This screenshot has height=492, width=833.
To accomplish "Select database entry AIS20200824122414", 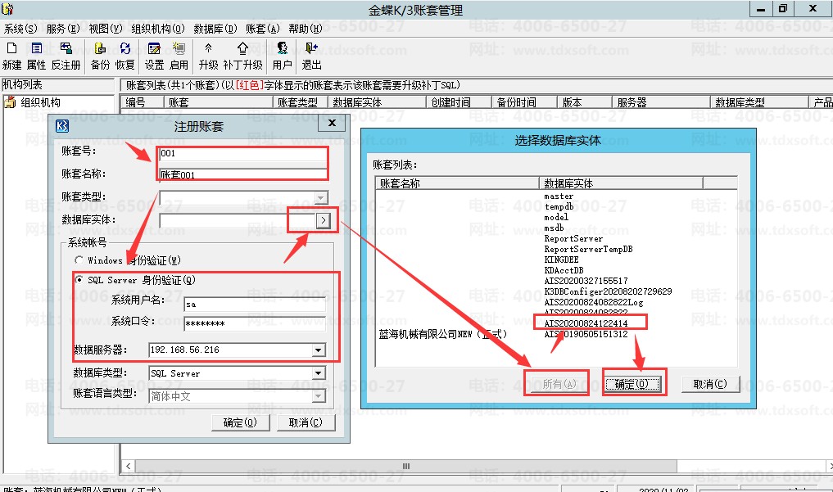I will point(586,323).
